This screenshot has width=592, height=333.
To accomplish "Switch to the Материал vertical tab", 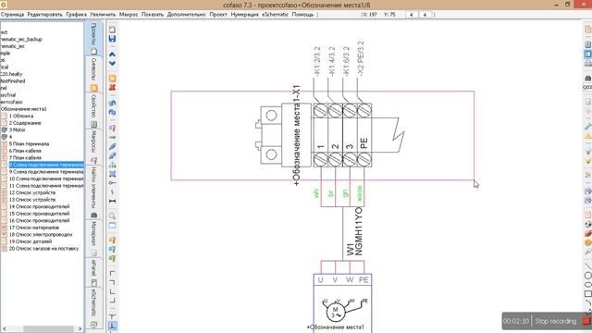I will click(93, 239).
